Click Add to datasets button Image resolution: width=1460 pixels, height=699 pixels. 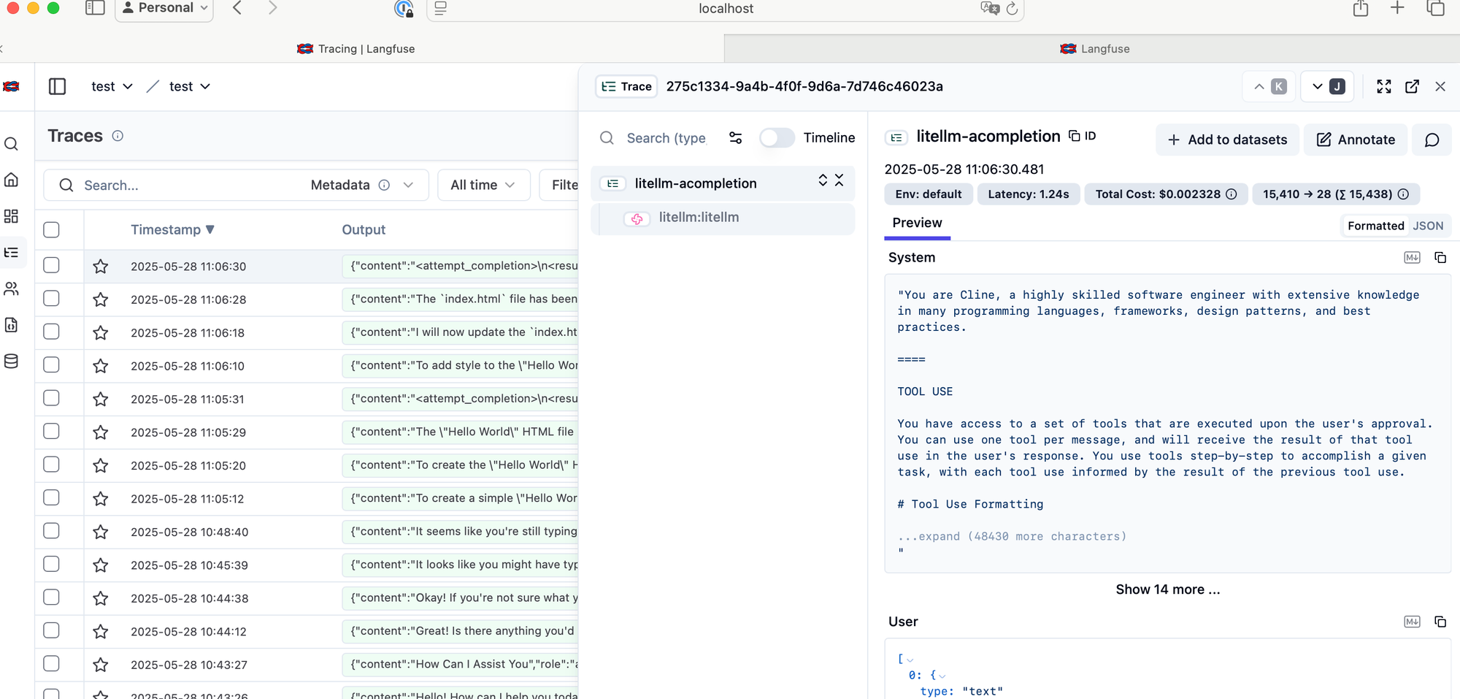1227,140
